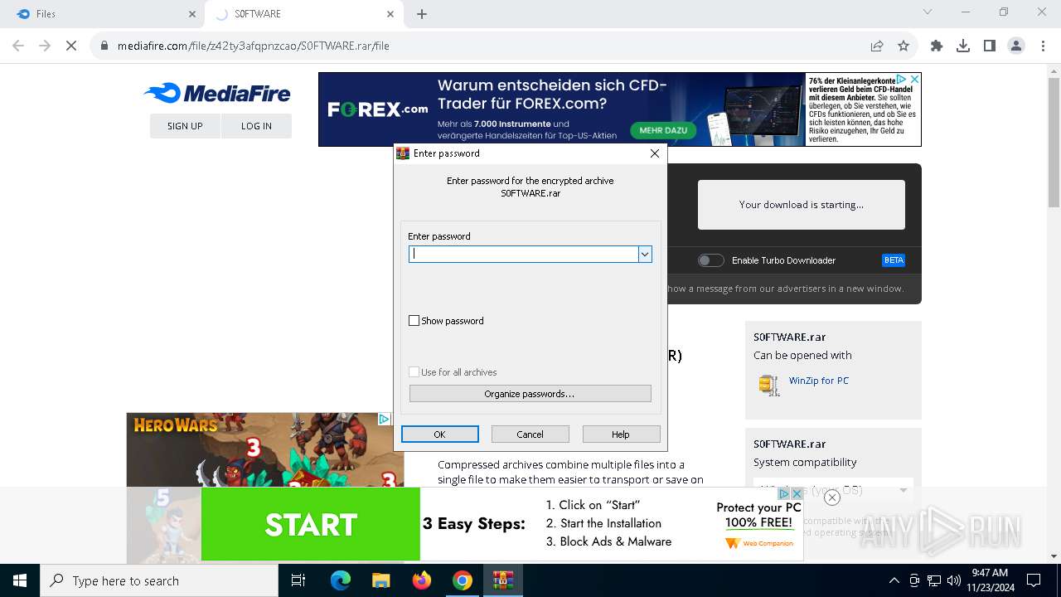1061x597 pixels.
Task: Launch Microsoft Edge from taskbar
Action: point(341,580)
